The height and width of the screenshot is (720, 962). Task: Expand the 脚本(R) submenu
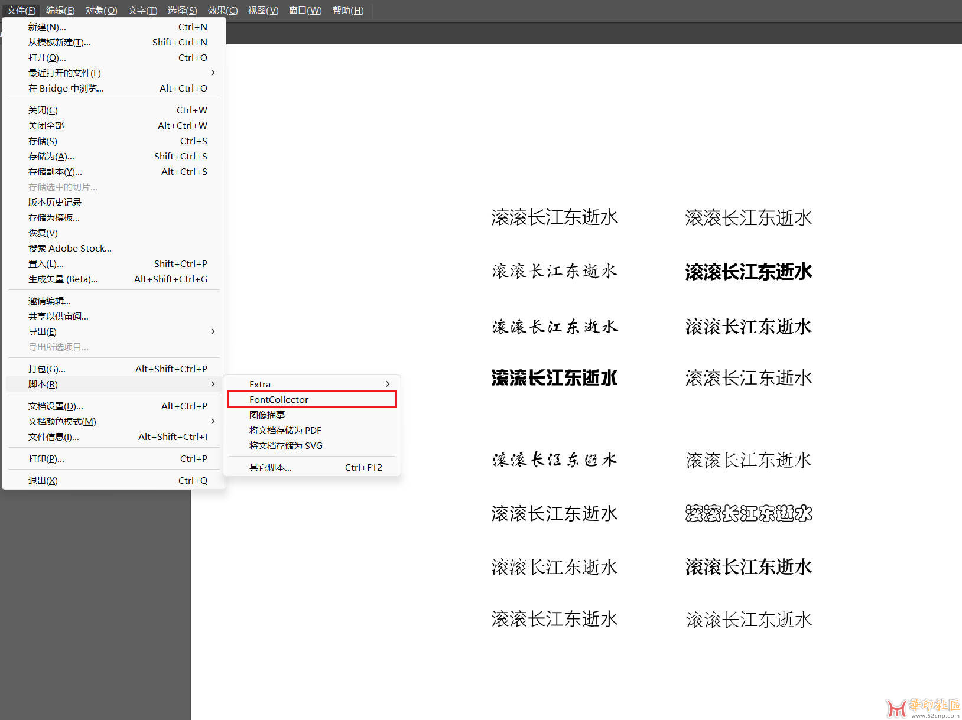[x=114, y=385]
